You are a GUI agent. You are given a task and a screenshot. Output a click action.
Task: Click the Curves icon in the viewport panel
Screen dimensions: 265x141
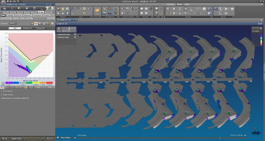click(x=64, y=29)
